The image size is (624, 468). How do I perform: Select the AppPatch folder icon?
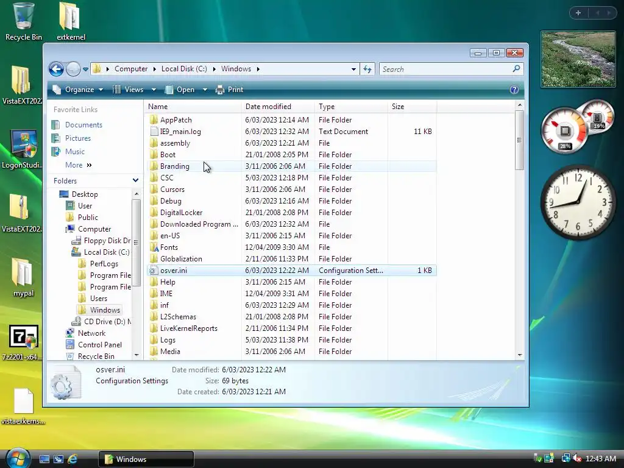point(154,120)
